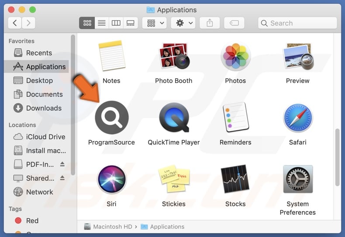Click the main file area scrollbar
345x237 pixels.
tap(337, 157)
